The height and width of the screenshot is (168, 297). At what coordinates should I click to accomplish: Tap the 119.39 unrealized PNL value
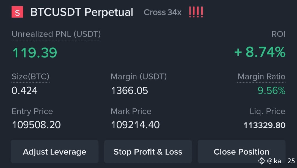(x=35, y=52)
